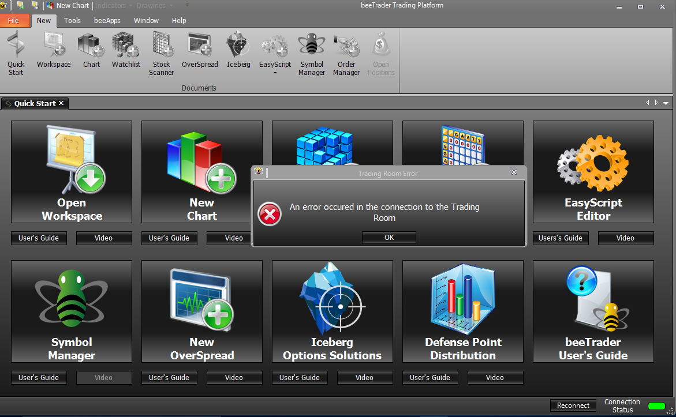Dismiss the error with OK button
This screenshot has width=676, height=417.
pyautogui.click(x=389, y=238)
